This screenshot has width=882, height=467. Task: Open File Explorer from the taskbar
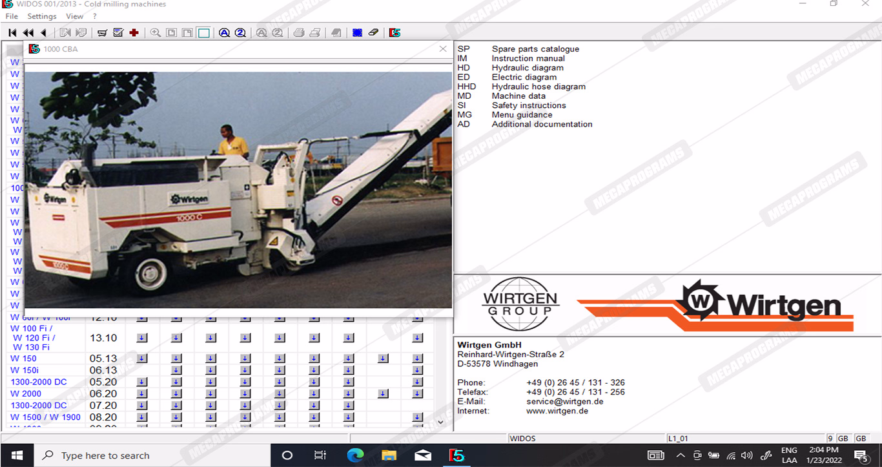click(x=389, y=455)
